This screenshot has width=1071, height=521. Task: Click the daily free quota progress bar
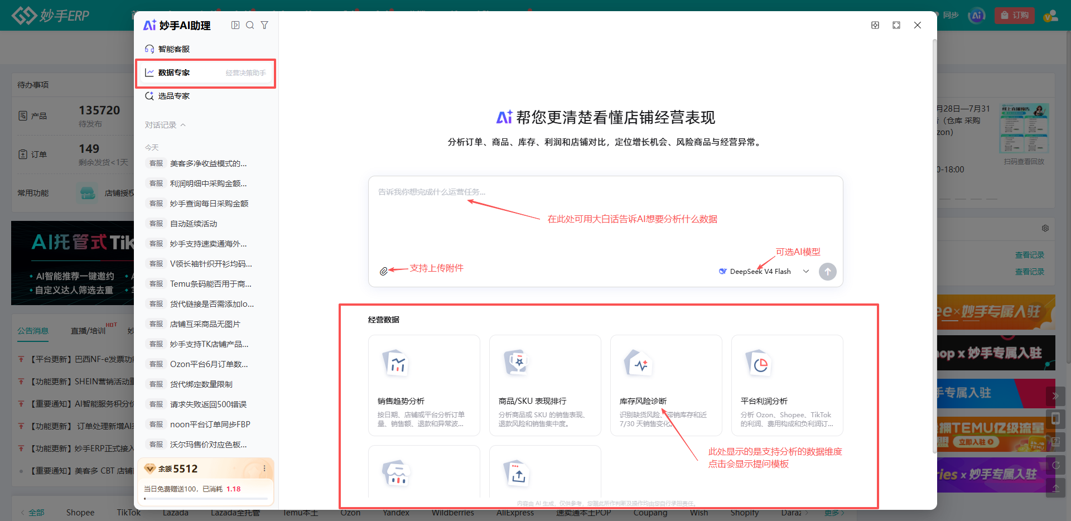pyautogui.click(x=205, y=499)
